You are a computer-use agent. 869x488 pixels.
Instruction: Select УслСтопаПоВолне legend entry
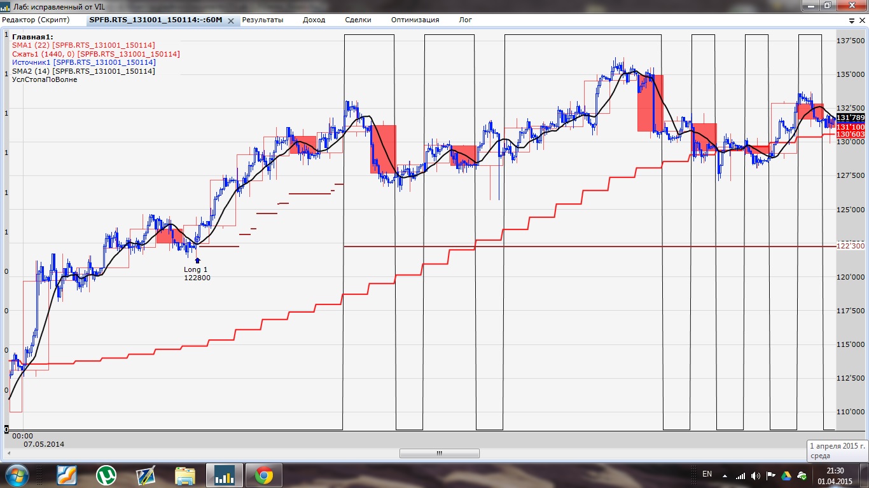45,79
